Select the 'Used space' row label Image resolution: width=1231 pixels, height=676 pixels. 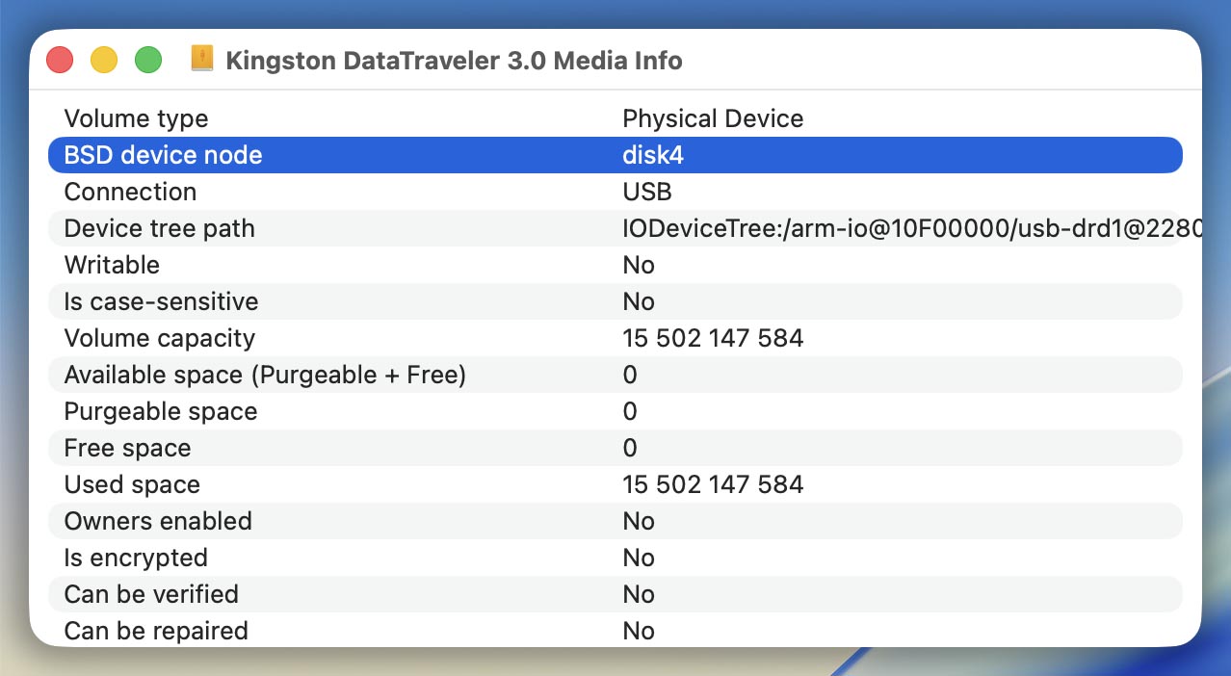[x=132, y=484]
